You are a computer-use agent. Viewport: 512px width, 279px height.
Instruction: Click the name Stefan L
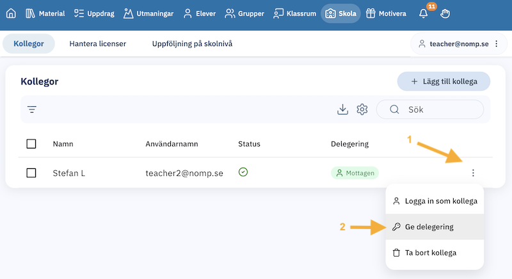coord(69,173)
